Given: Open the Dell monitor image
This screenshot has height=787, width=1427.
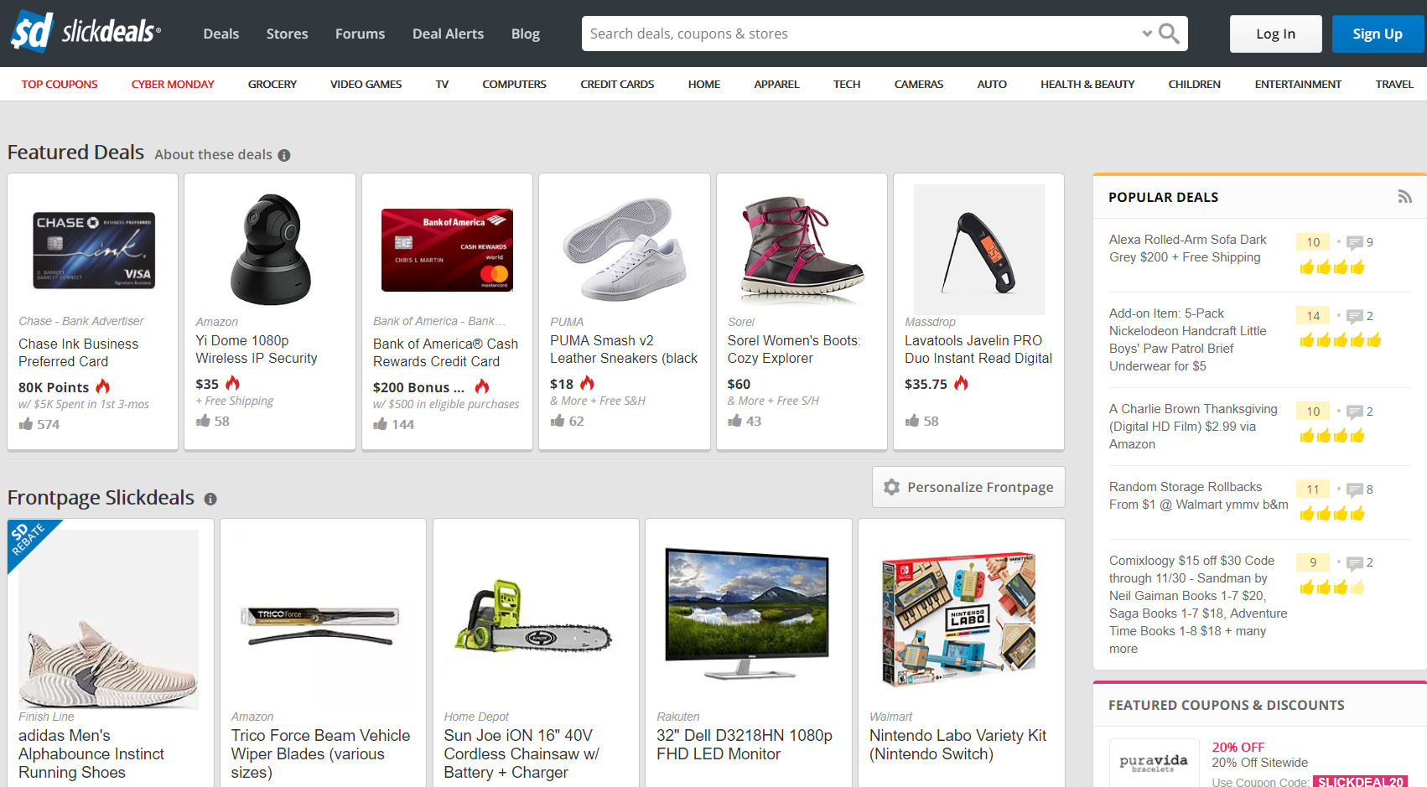Looking at the screenshot, I should click(x=747, y=613).
